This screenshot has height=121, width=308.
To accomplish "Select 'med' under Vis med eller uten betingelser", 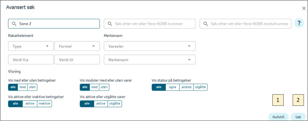I will 23,87.
